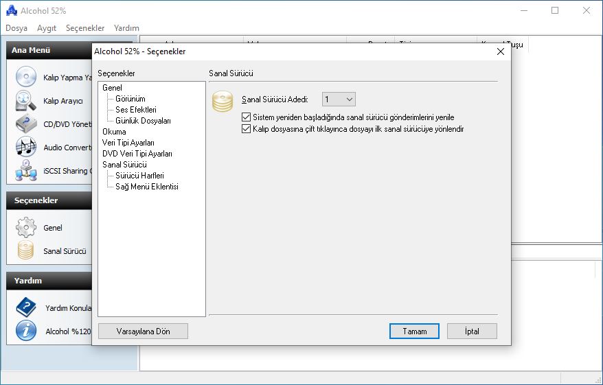The width and height of the screenshot is (603, 385).
Task: Click the Seçenekler sidebar panel header
Action: pos(49,200)
